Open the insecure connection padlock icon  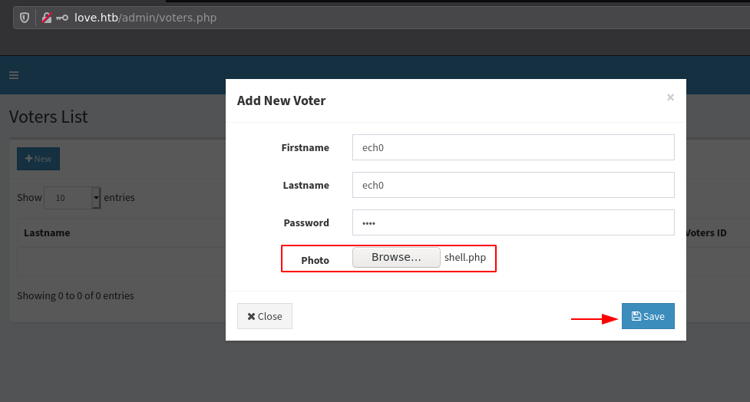pos(46,18)
